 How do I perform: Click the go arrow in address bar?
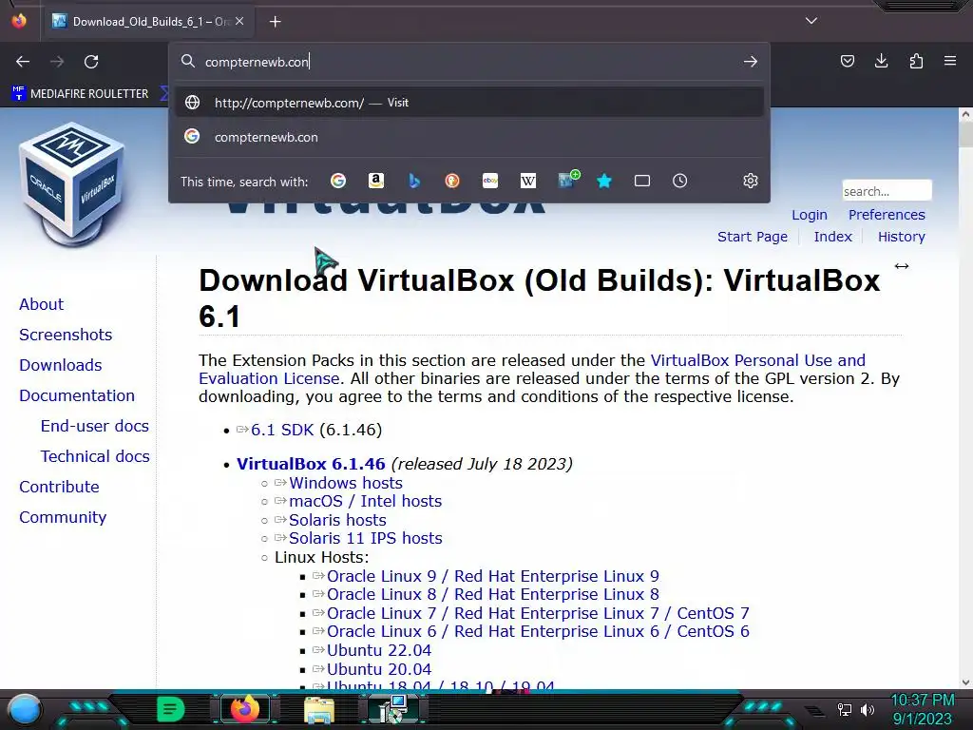click(x=751, y=62)
